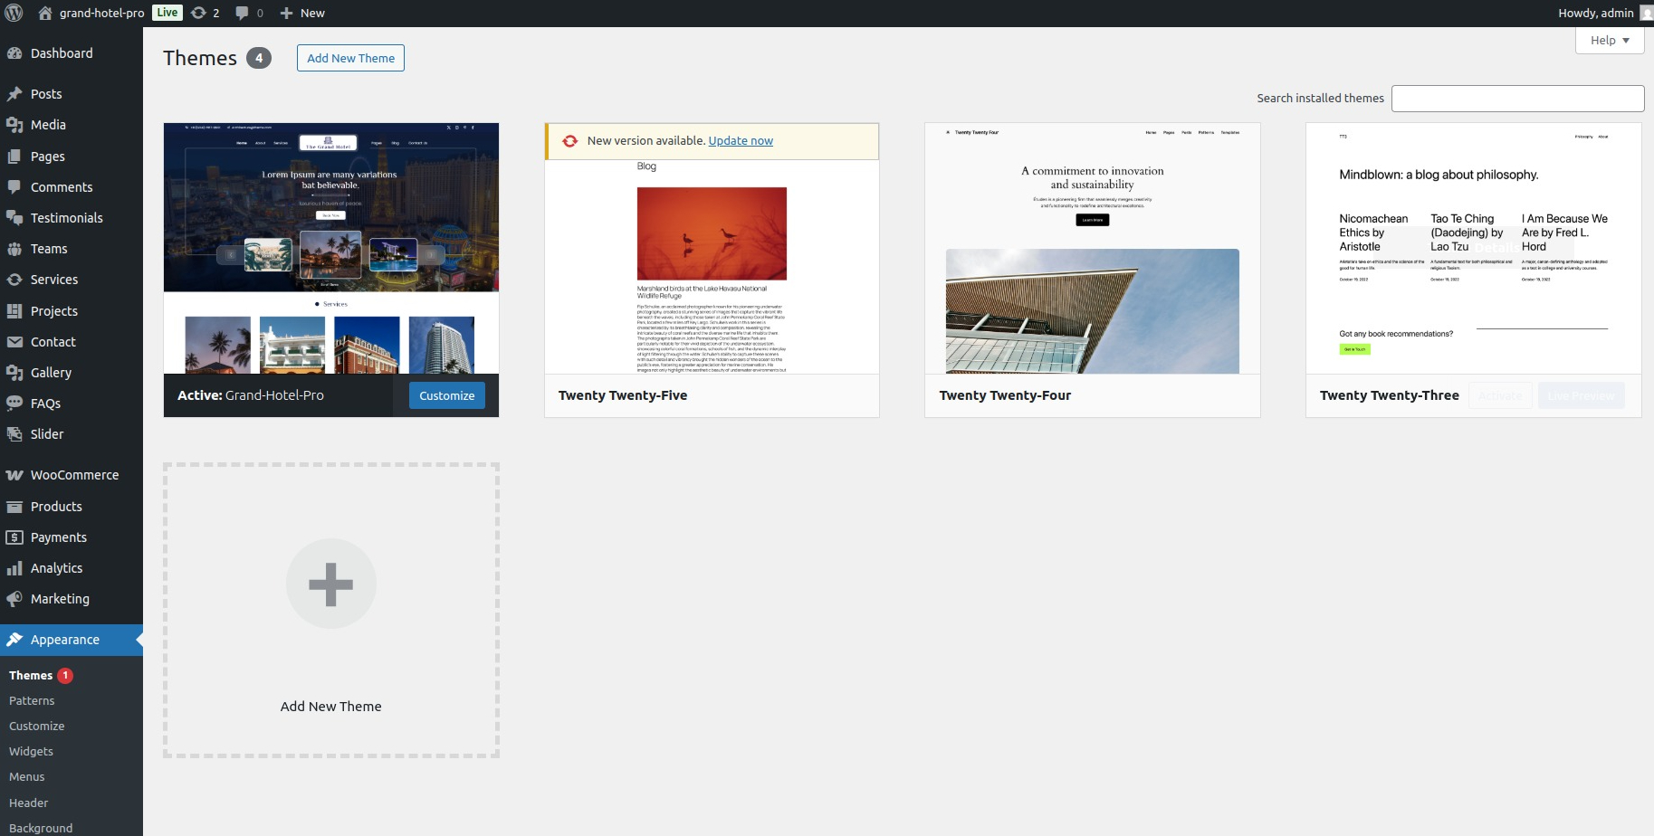Expand the Help dropdown
Image resolution: width=1654 pixels, height=836 pixels.
[x=1610, y=40]
